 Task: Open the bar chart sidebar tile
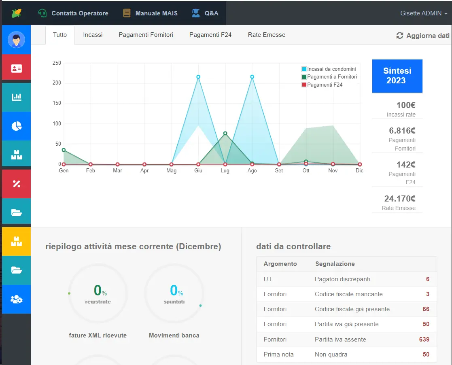point(17,97)
